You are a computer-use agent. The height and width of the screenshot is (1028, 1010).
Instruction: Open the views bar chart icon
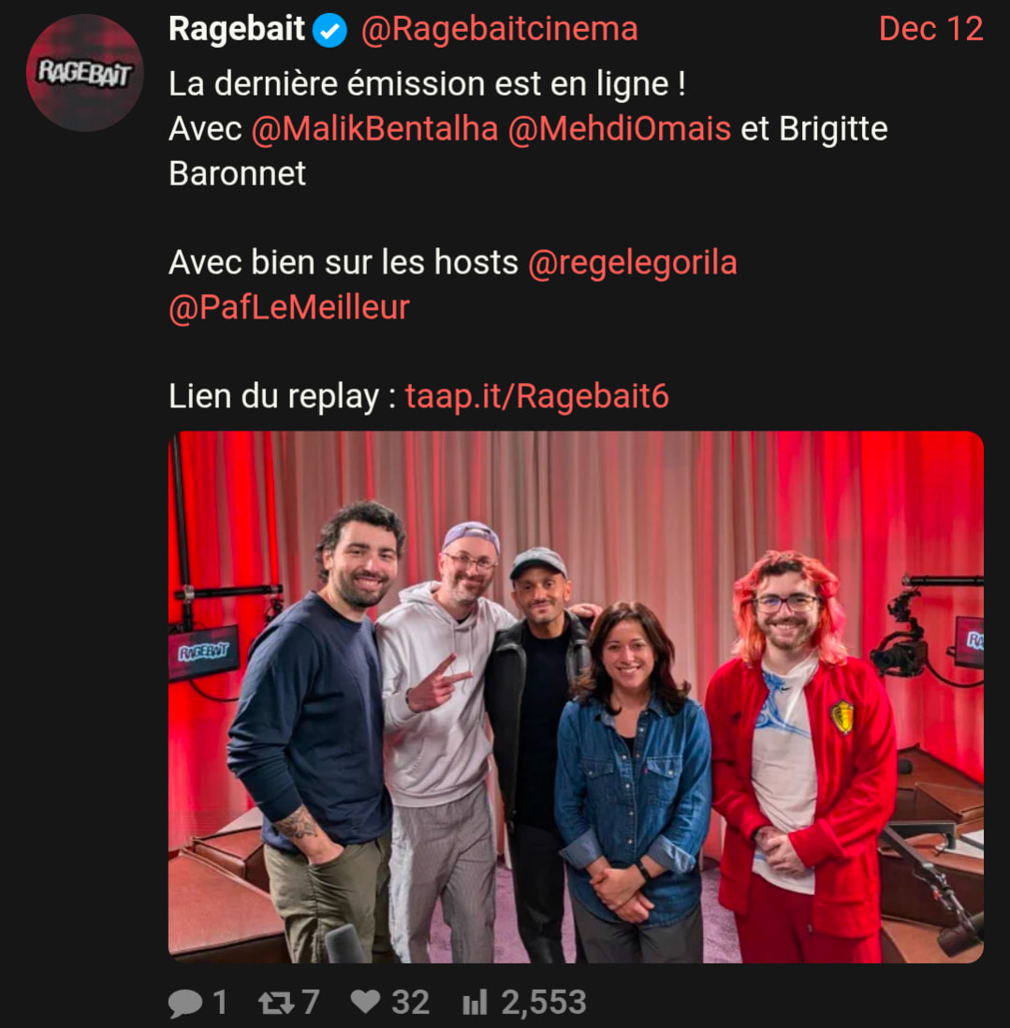click(476, 1002)
